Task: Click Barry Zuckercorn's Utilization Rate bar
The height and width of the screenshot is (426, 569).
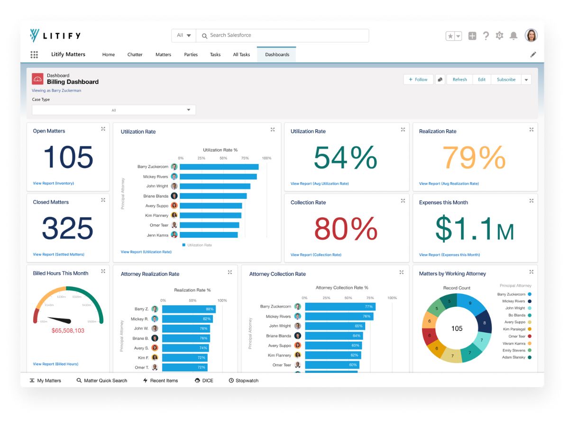Action: [219, 167]
